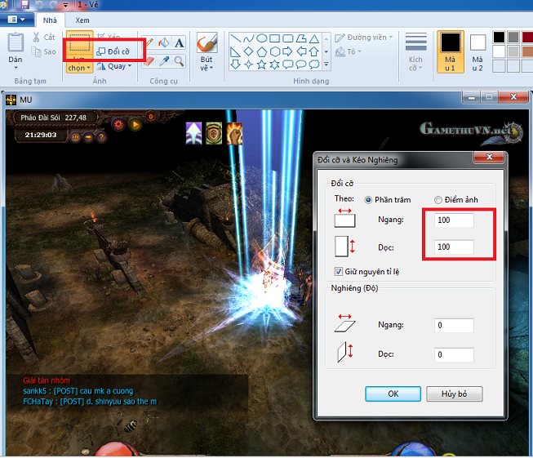
Task: Click the Cắt cut command
Action: coord(44,37)
